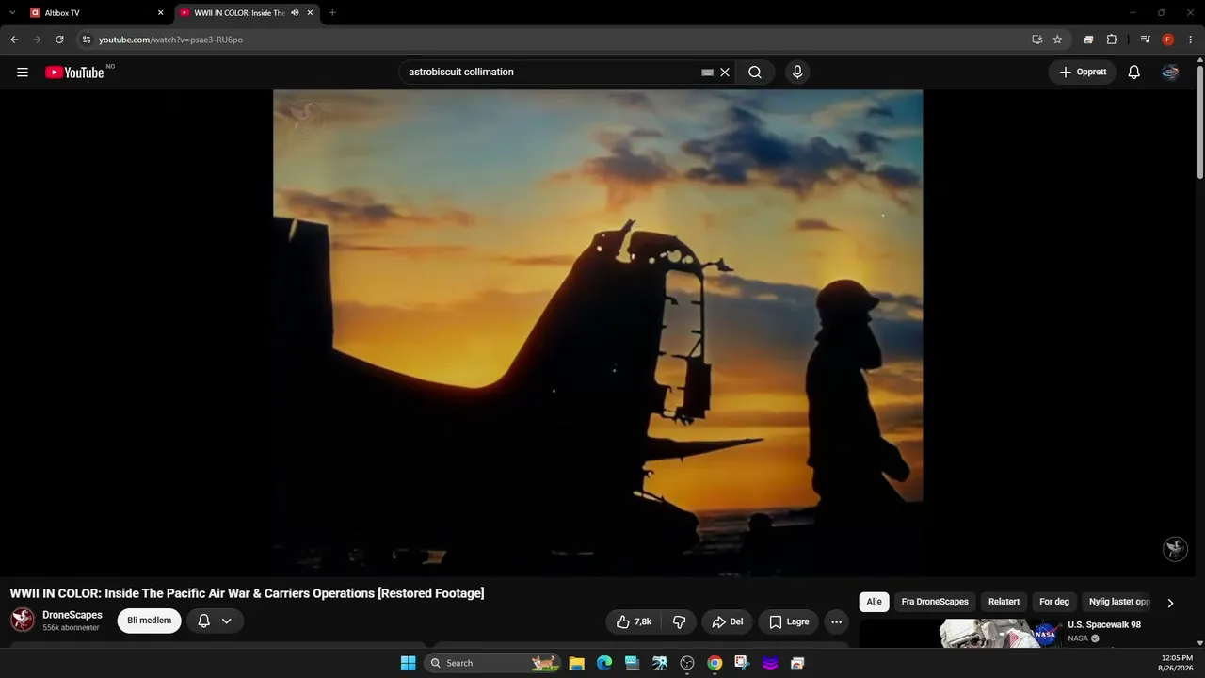The image size is (1205, 678).
Task: Close the Altibox TV tab
Action: (160, 13)
